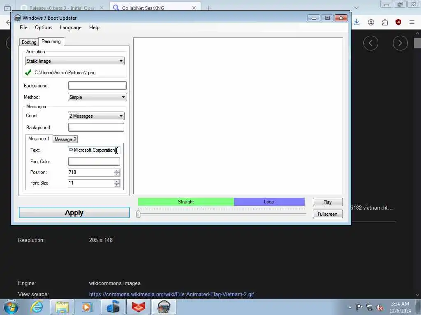Open the File menu
421x315 pixels.
point(23,27)
